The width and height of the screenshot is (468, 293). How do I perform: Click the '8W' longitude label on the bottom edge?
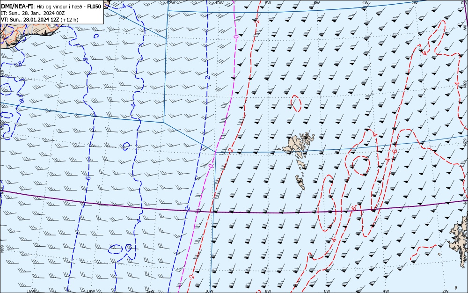268,291
